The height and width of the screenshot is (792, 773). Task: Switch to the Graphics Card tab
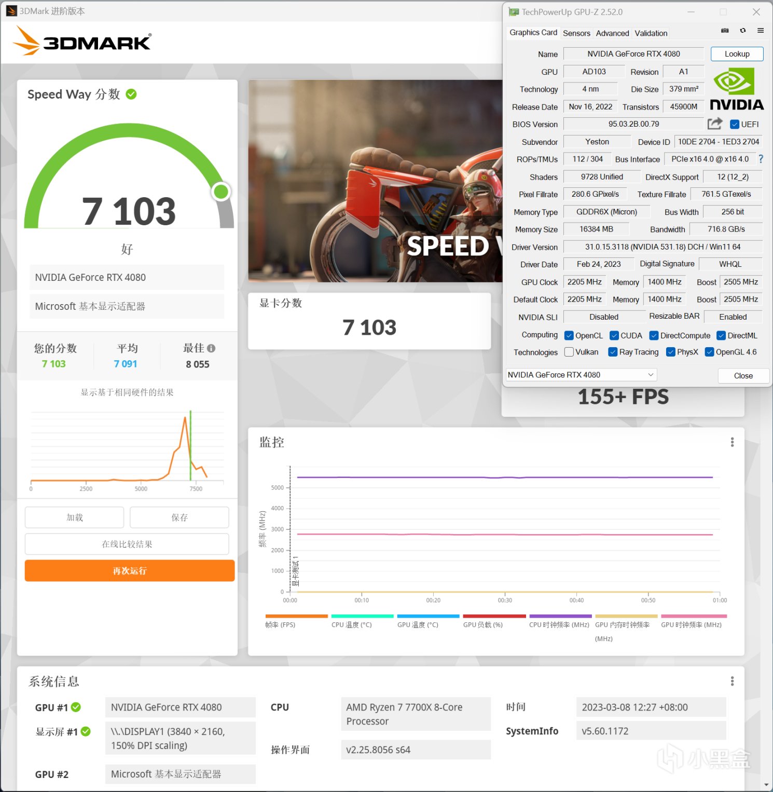(533, 32)
